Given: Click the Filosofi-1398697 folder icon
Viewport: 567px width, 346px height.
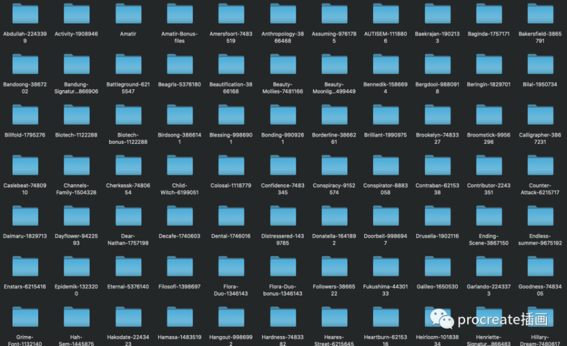Looking at the screenshot, I should (179, 267).
